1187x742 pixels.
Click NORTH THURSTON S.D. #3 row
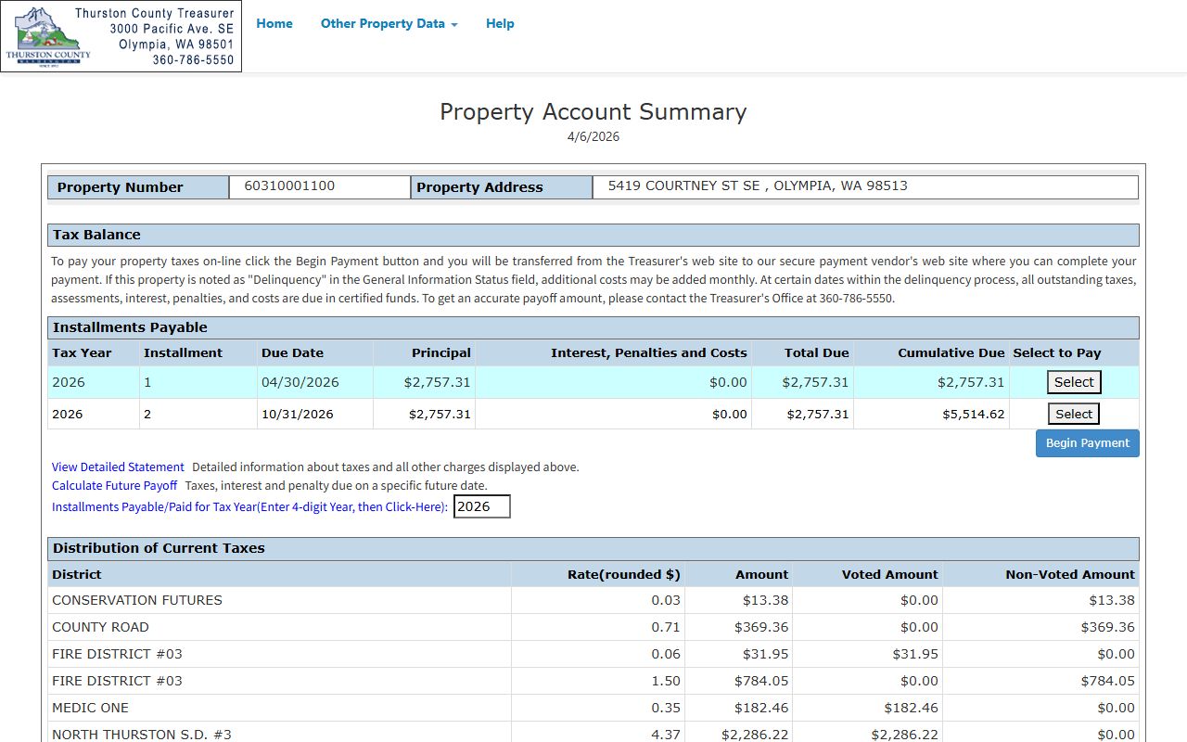point(593,733)
